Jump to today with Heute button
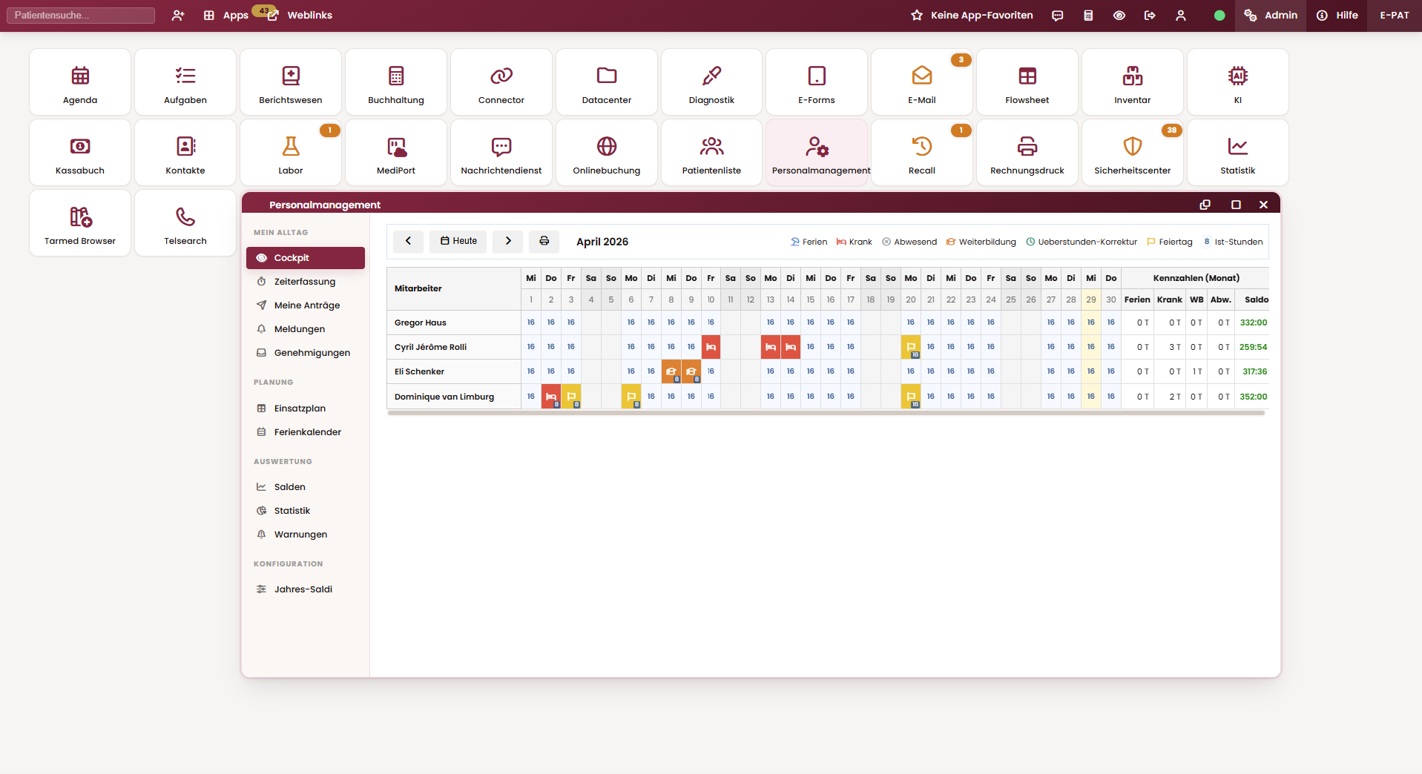The width and height of the screenshot is (1422, 774). (458, 241)
